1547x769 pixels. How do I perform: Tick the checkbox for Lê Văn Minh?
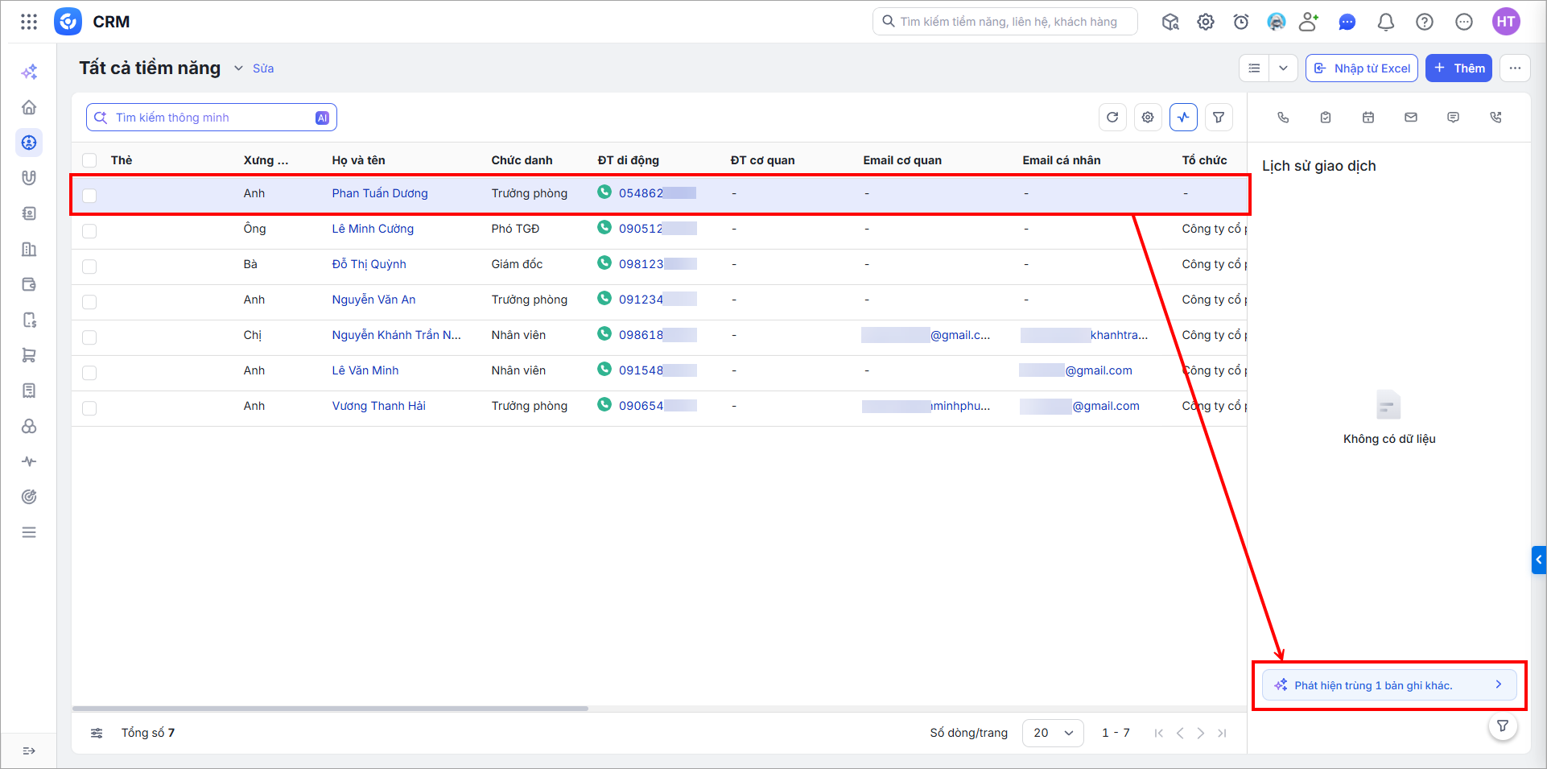tap(89, 373)
